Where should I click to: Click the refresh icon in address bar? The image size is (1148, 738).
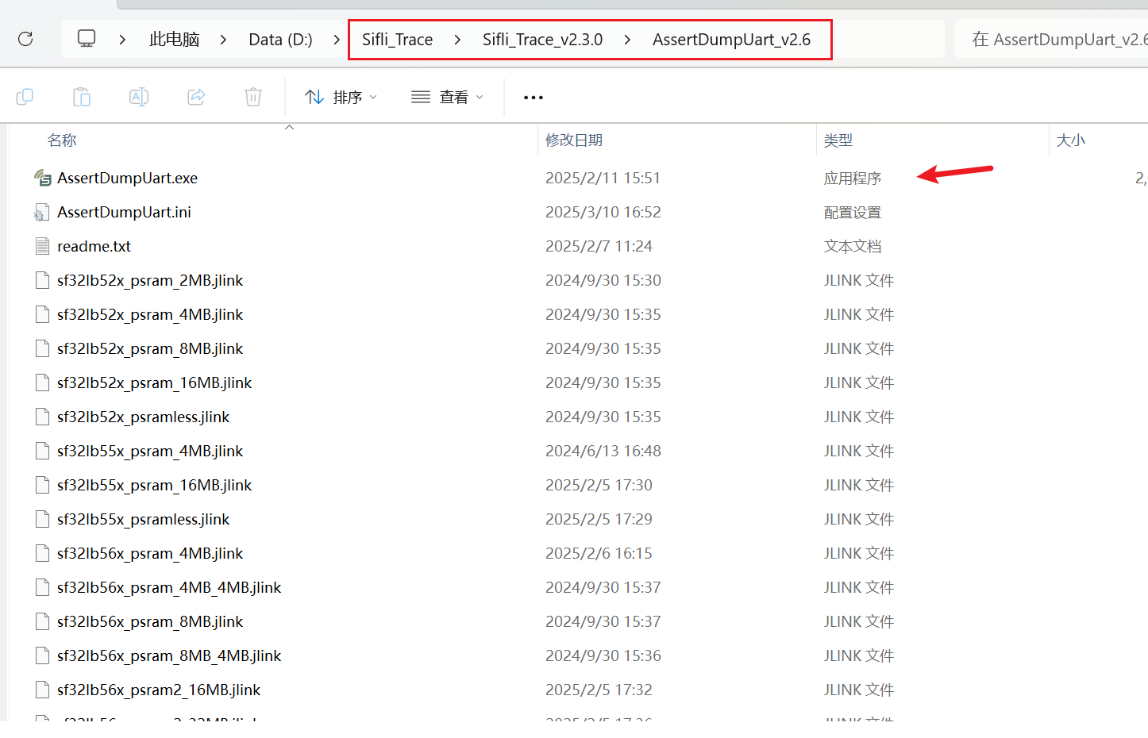tap(25, 39)
